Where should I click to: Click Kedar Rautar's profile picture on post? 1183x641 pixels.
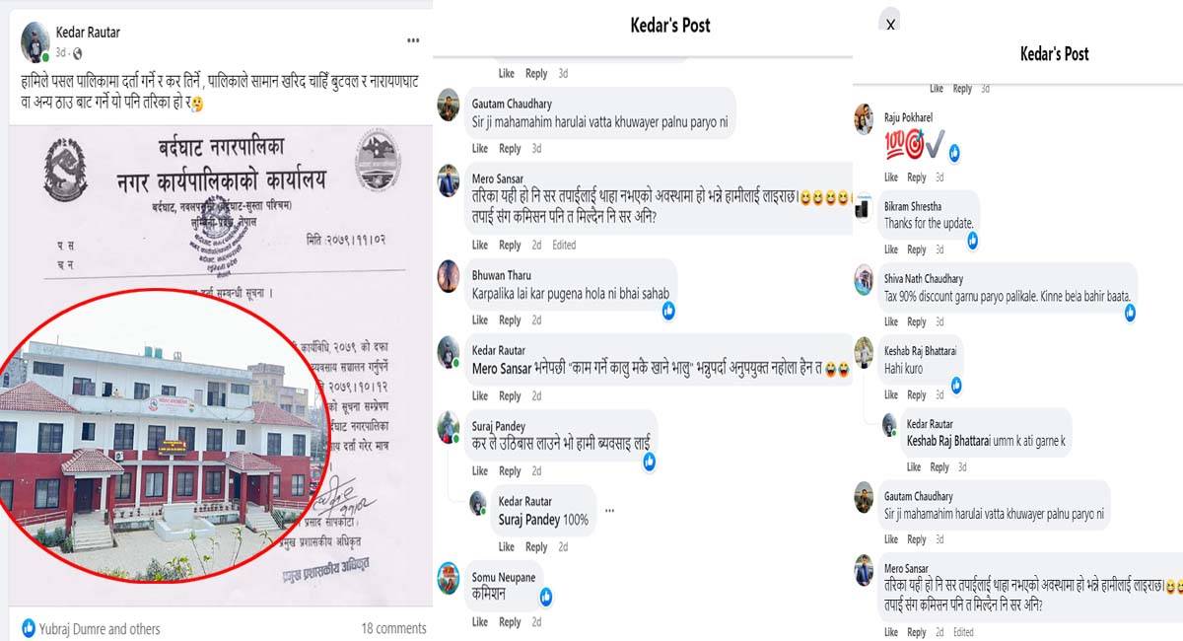pyautogui.click(x=35, y=41)
